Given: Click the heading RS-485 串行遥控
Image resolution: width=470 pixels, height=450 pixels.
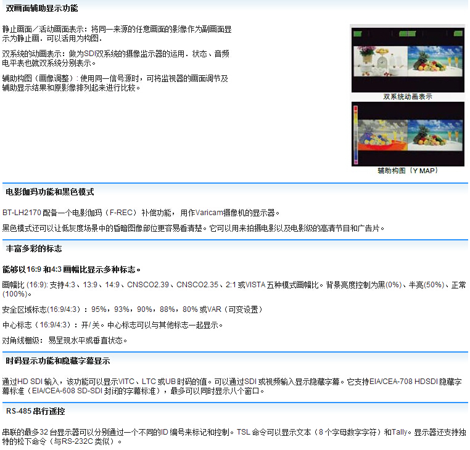Looking at the screenshot, I should point(36,411).
